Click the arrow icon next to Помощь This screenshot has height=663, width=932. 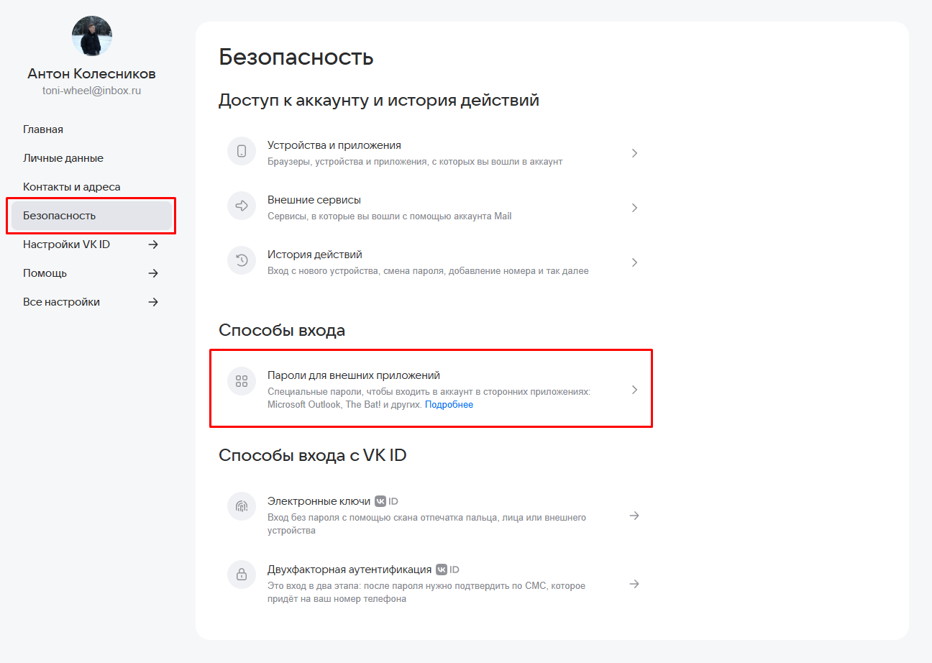(x=153, y=273)
